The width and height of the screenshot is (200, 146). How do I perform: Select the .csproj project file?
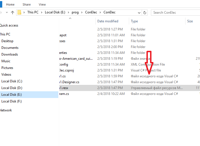tap(129, 70)
